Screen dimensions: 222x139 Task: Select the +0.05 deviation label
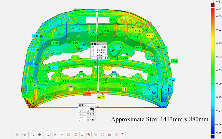point(75,57)
